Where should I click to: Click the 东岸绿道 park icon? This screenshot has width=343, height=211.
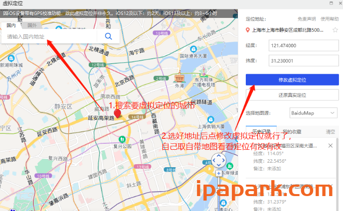point(230,166)
